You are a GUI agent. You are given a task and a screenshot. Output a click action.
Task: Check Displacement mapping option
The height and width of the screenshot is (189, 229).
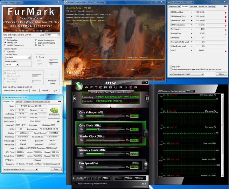click(x=36, y=43)
